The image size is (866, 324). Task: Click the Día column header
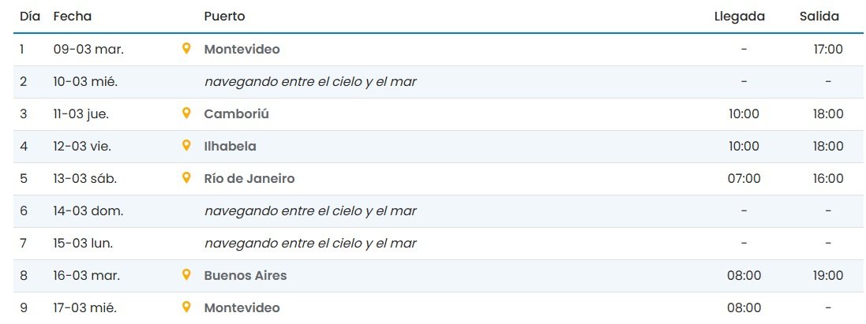pyautogui.click(x=30, y=16)
